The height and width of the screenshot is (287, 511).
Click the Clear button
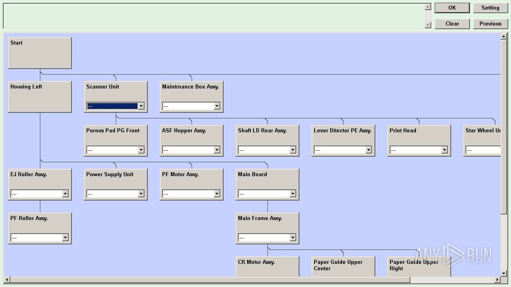452,24
